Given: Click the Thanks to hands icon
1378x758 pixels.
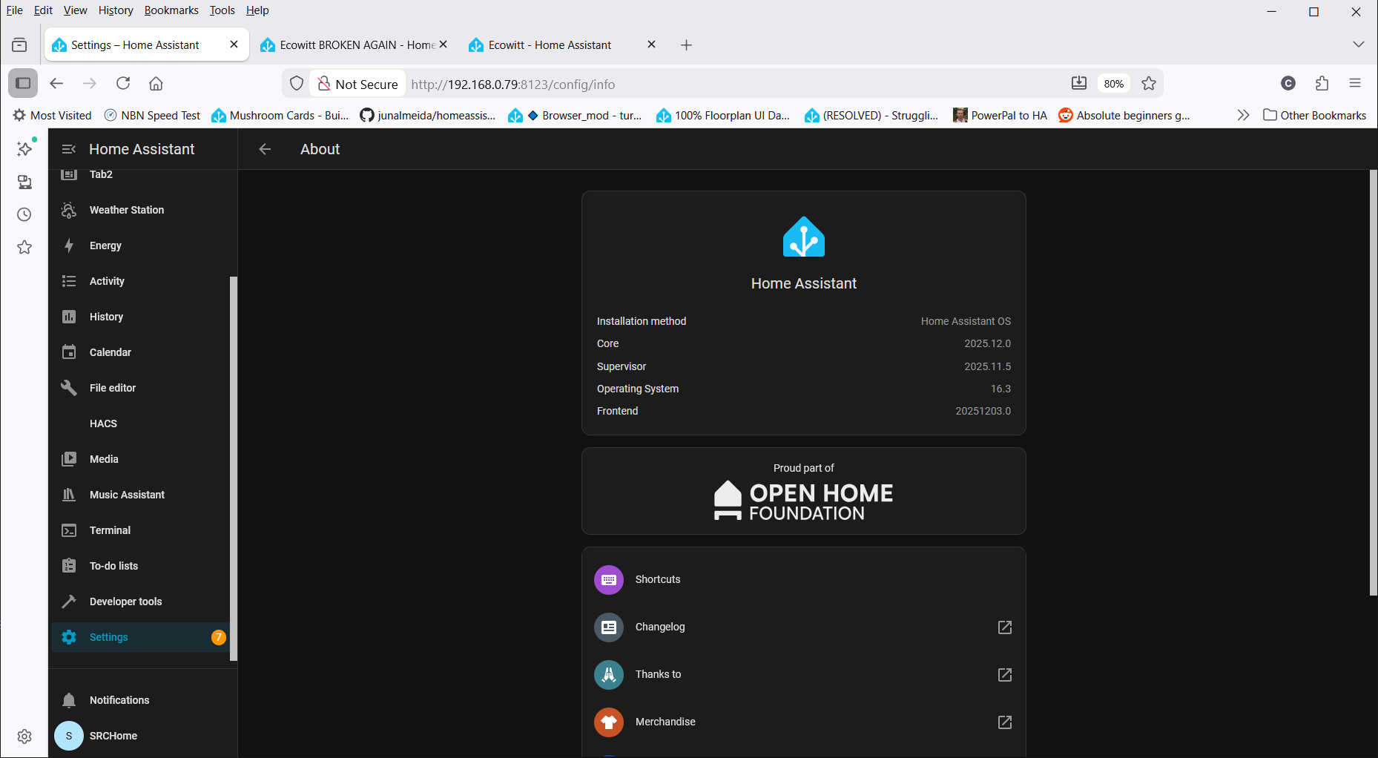Looking at the screenshot, I should pos(609,675).
